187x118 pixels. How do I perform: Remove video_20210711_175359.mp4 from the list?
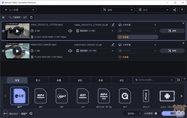[x=183, y=23]
